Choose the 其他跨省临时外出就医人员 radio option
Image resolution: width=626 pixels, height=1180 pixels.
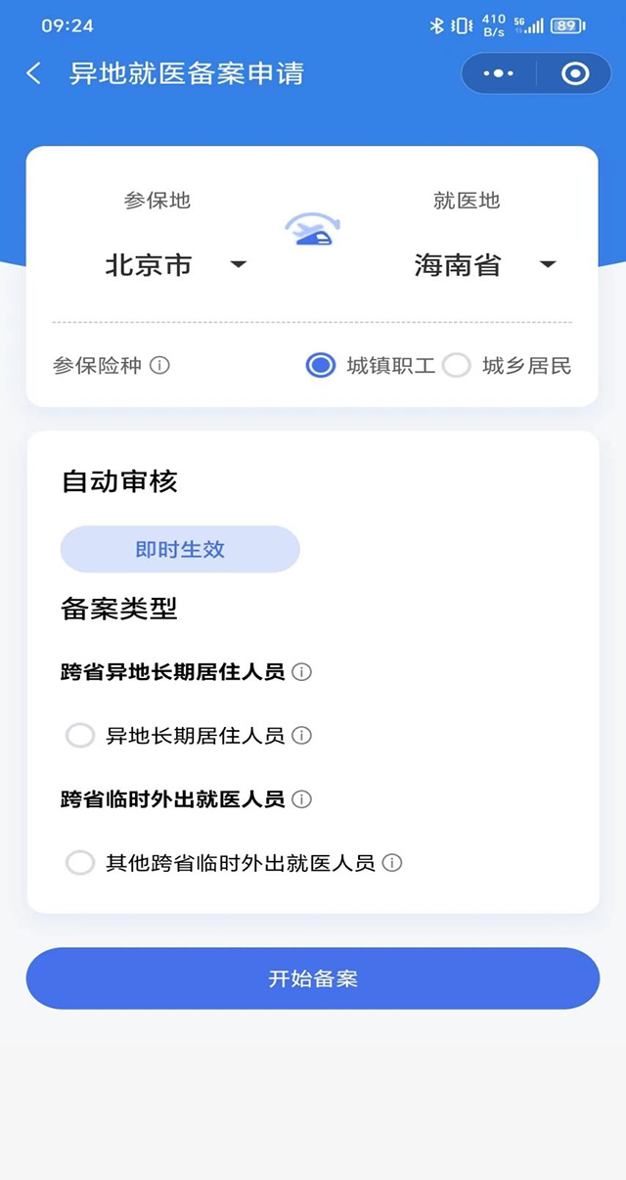[x=79, y=863]
